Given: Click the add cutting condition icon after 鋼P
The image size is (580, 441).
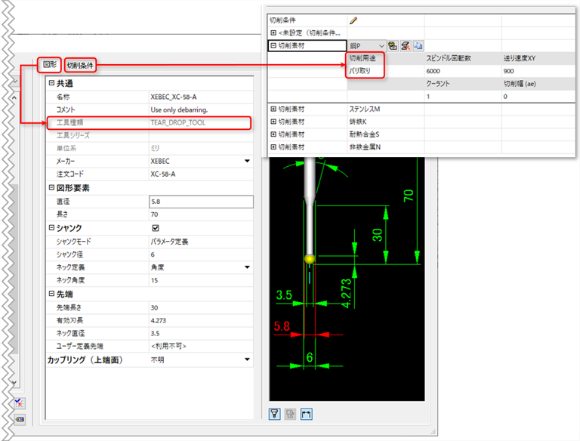Looking at the screenshot, I should coord(393,46).
